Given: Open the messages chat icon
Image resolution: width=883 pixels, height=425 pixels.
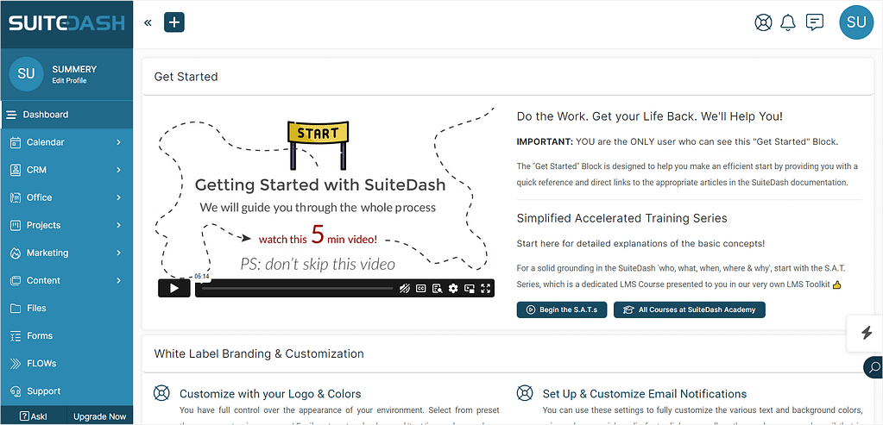Looking at the screenshot, I should pyautogui.click(x=814, y=22).
